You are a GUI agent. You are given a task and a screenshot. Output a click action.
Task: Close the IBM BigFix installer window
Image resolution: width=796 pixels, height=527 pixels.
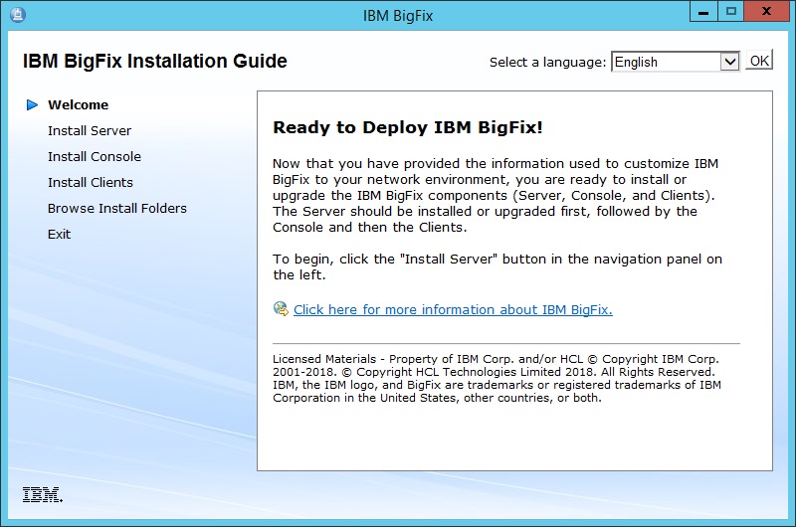(x=769, y=12)
